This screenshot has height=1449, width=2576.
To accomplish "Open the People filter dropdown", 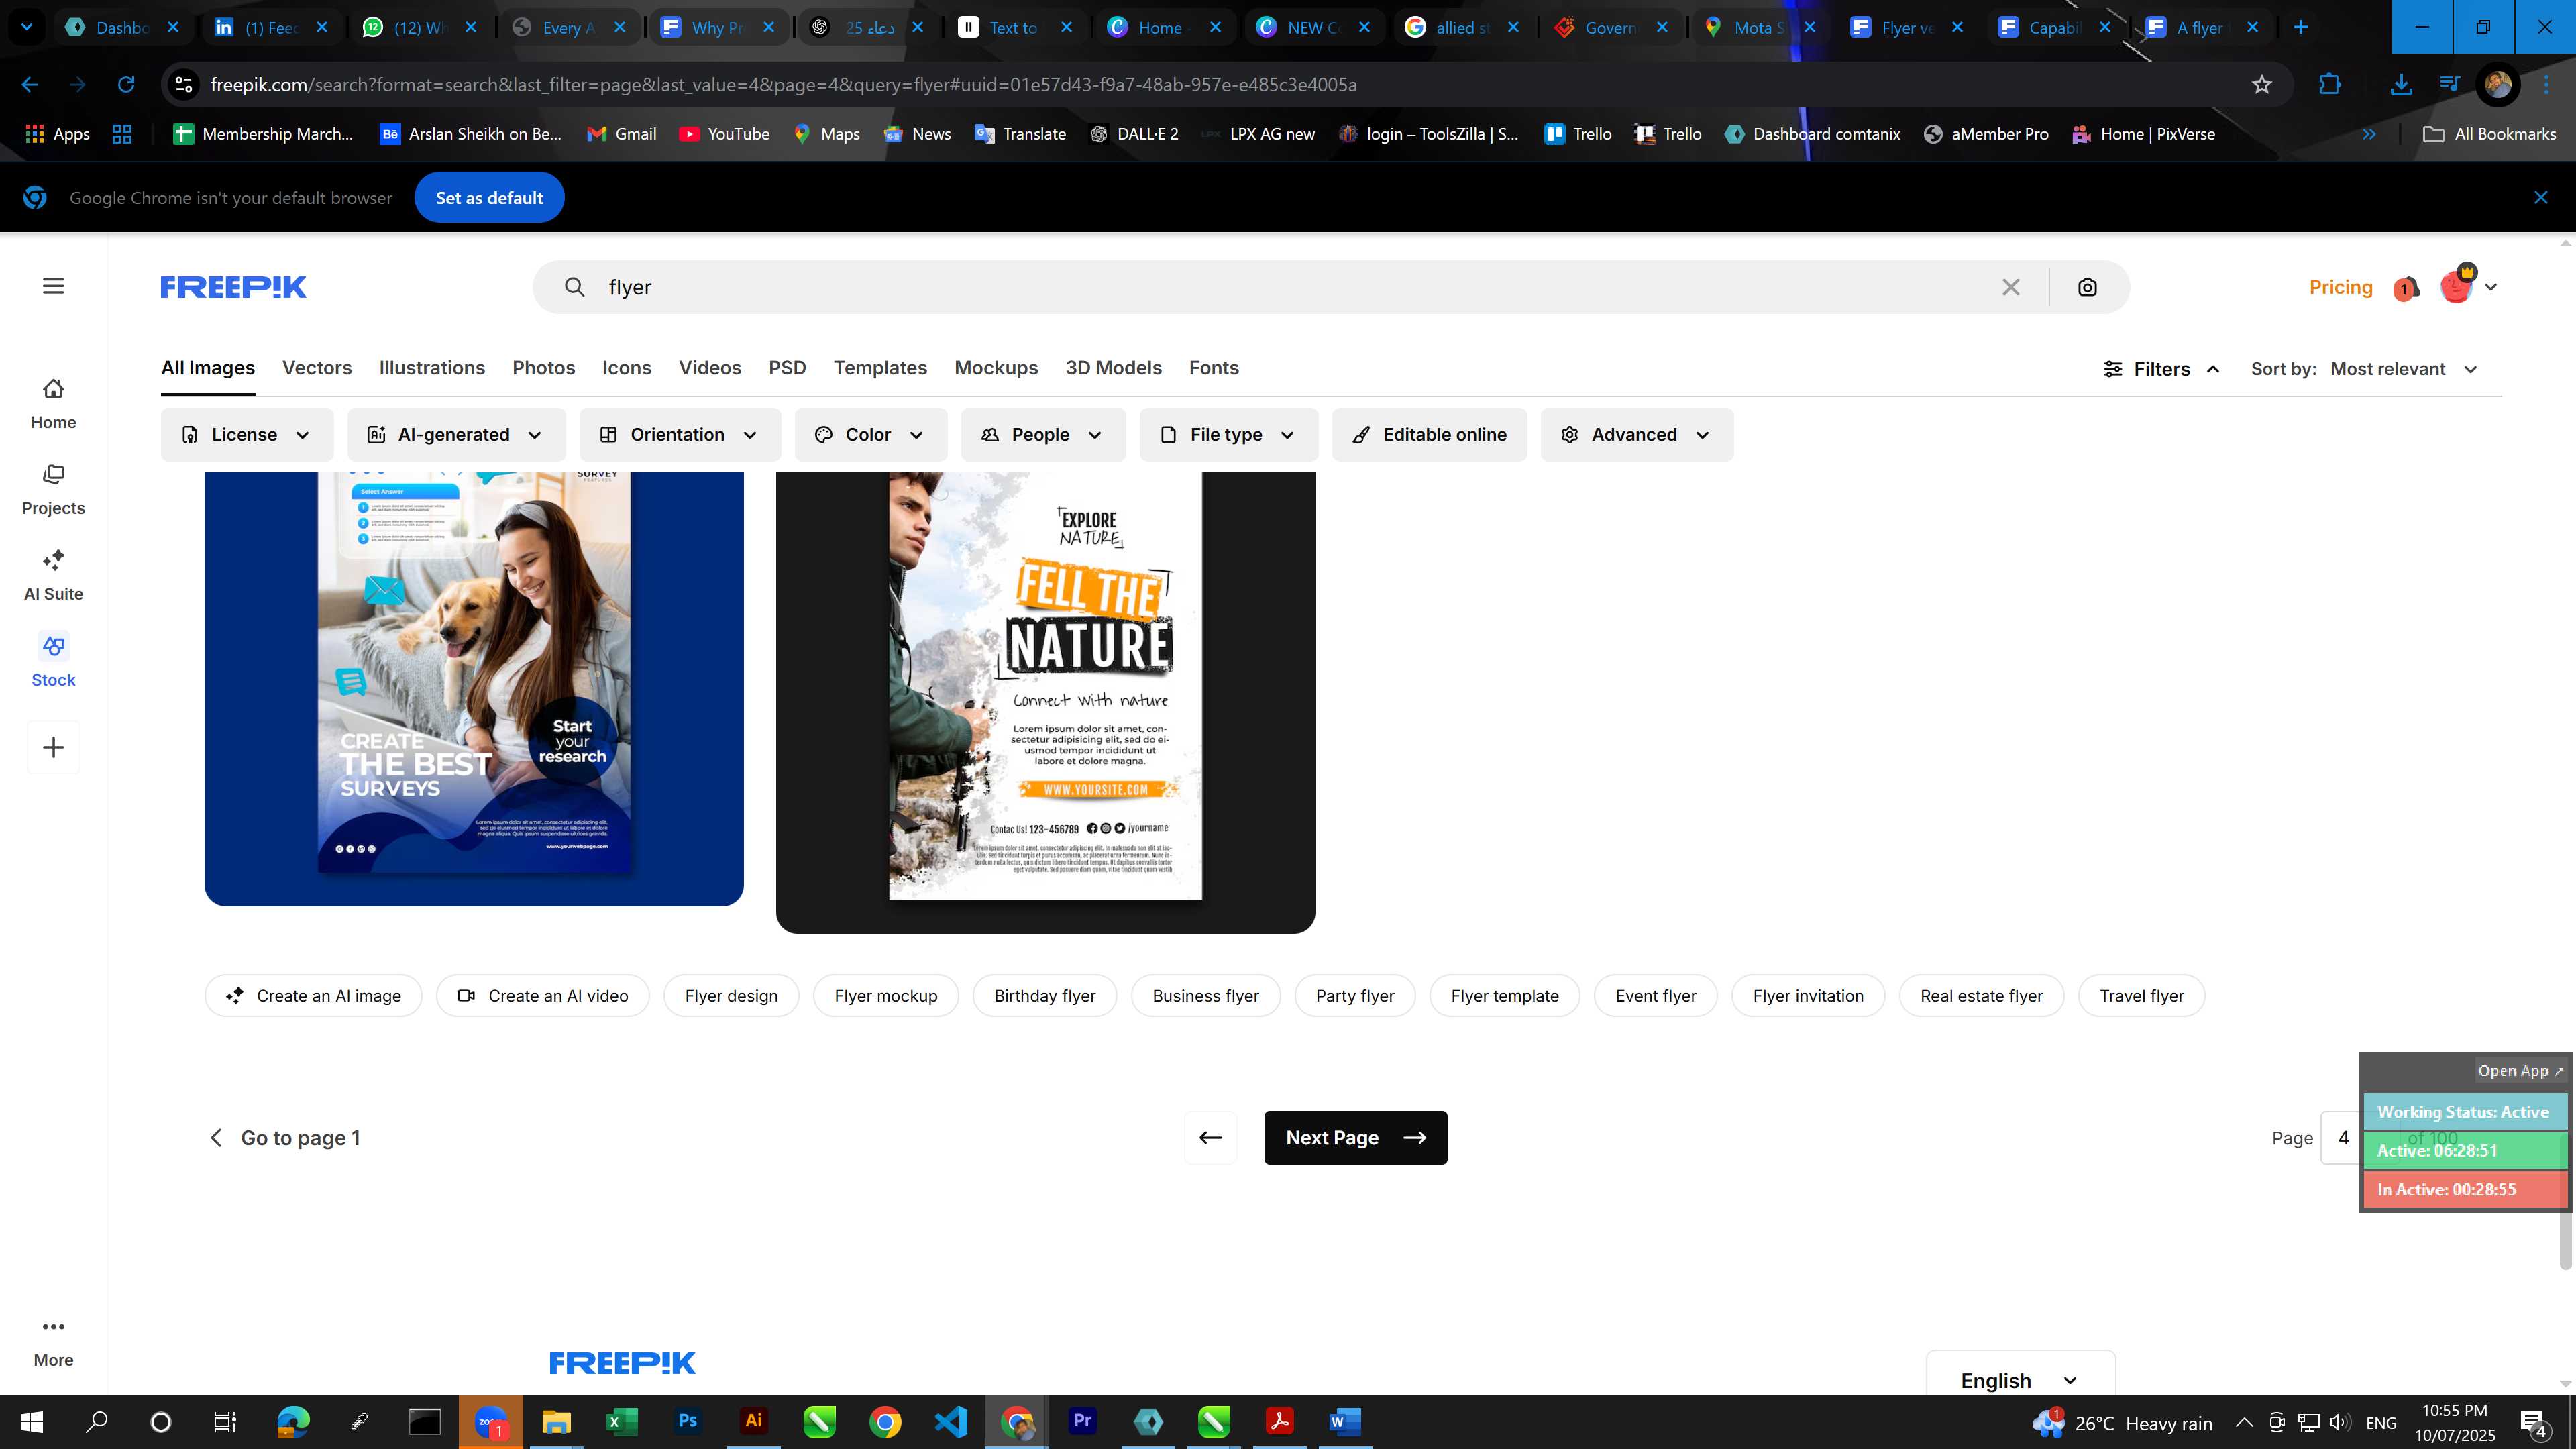I will 1043,434.
